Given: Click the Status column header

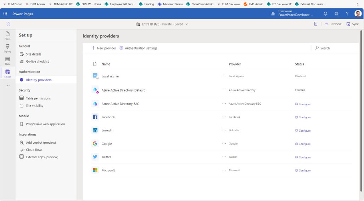Looking at the screenshot, I should [299, 64].
